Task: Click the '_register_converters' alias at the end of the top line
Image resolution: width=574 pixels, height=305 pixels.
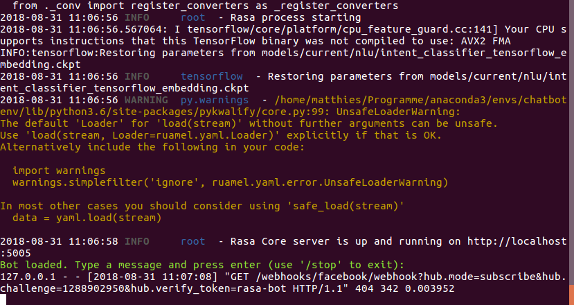Action: pos(336,6)
